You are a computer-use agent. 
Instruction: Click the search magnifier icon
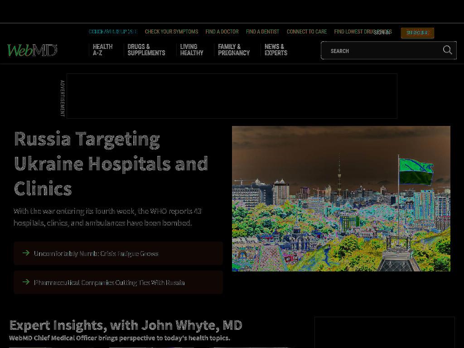point(447,50)
